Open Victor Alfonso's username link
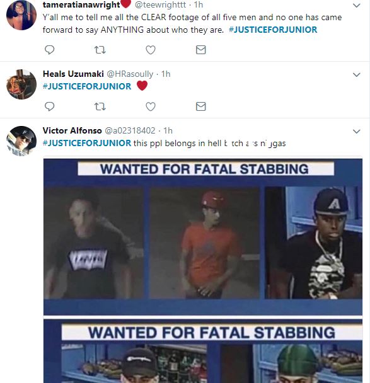This screenshot has height=383, width=370. tap(72, 130)
